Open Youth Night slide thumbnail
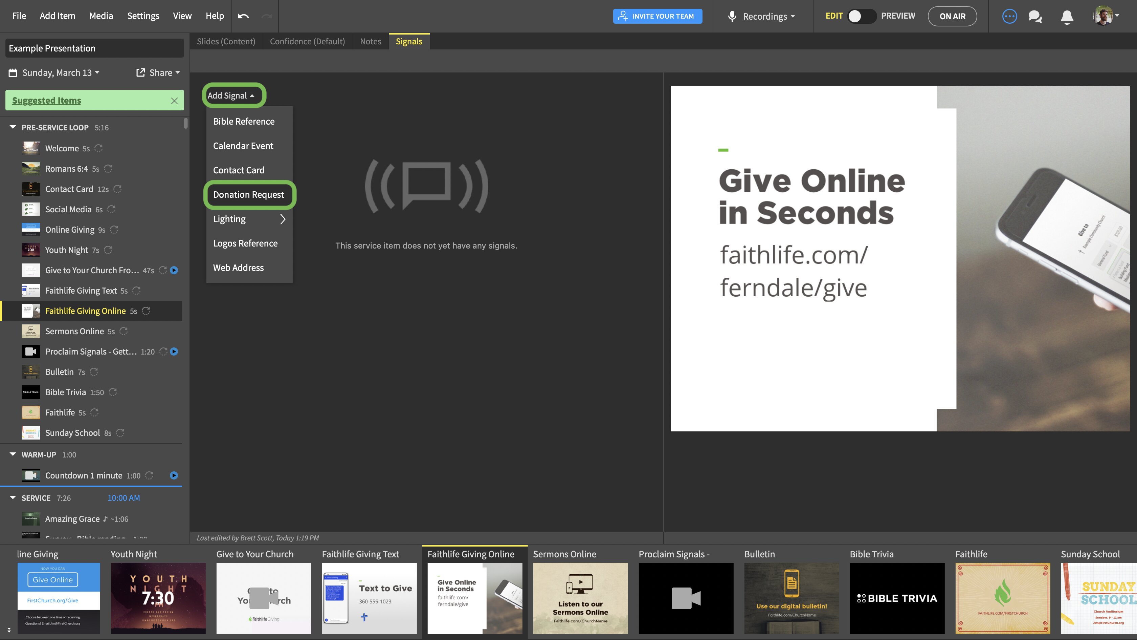The image size is (1137, 640). [158, 598]
